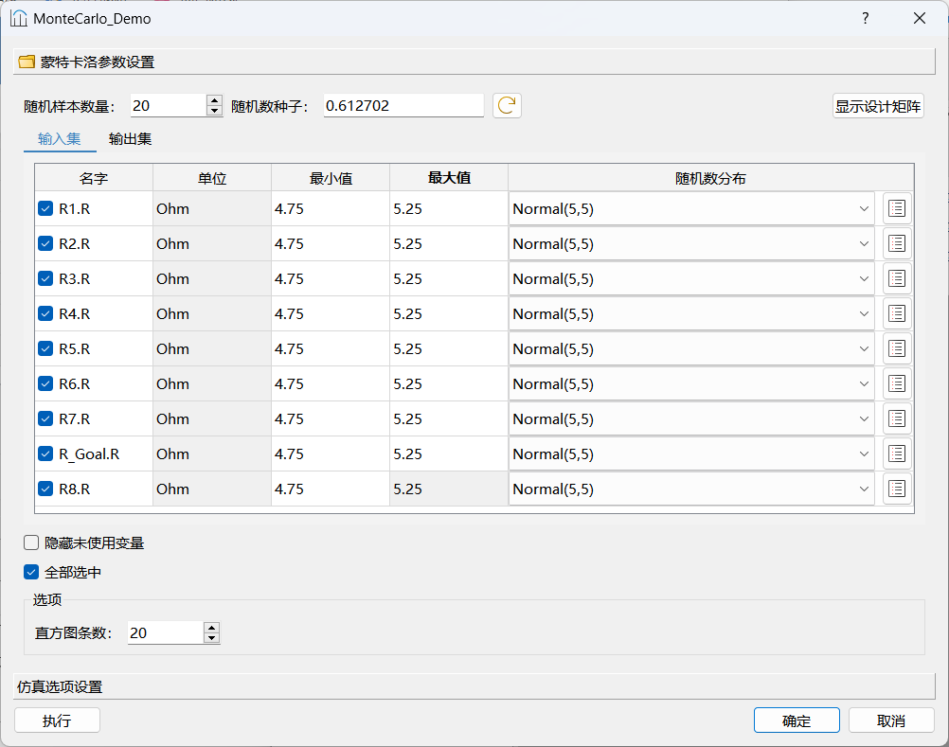Open distribution settings icon for R5.R
949x747 pixels.
[x=897, y=349]
